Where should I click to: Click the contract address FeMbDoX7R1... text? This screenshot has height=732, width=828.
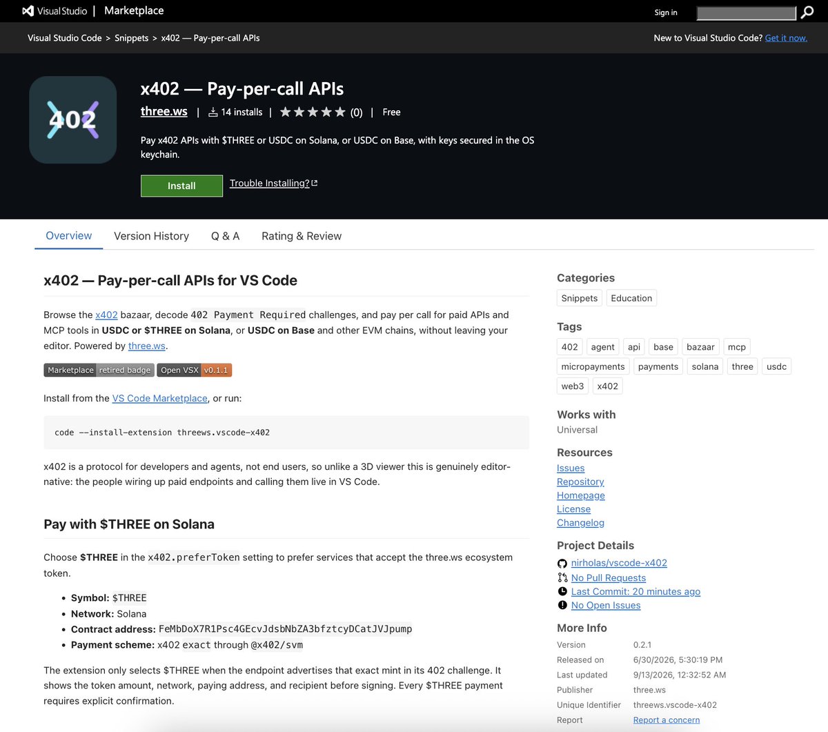[285, 629]
